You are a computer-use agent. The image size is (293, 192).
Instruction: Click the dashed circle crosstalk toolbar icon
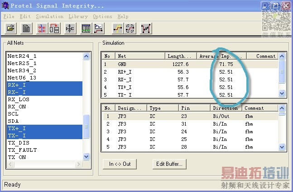130,28
